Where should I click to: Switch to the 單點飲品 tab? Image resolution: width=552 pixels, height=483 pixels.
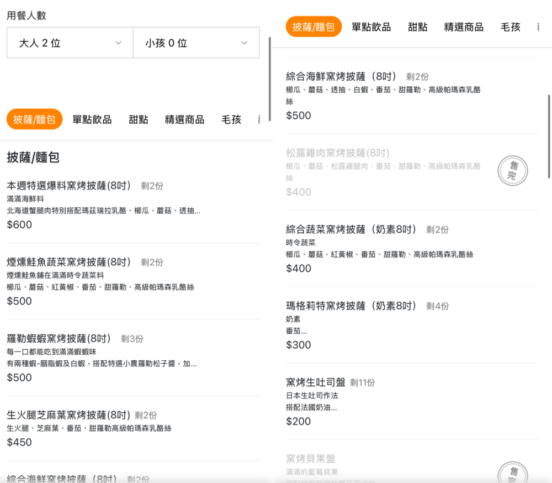point(91,119)
